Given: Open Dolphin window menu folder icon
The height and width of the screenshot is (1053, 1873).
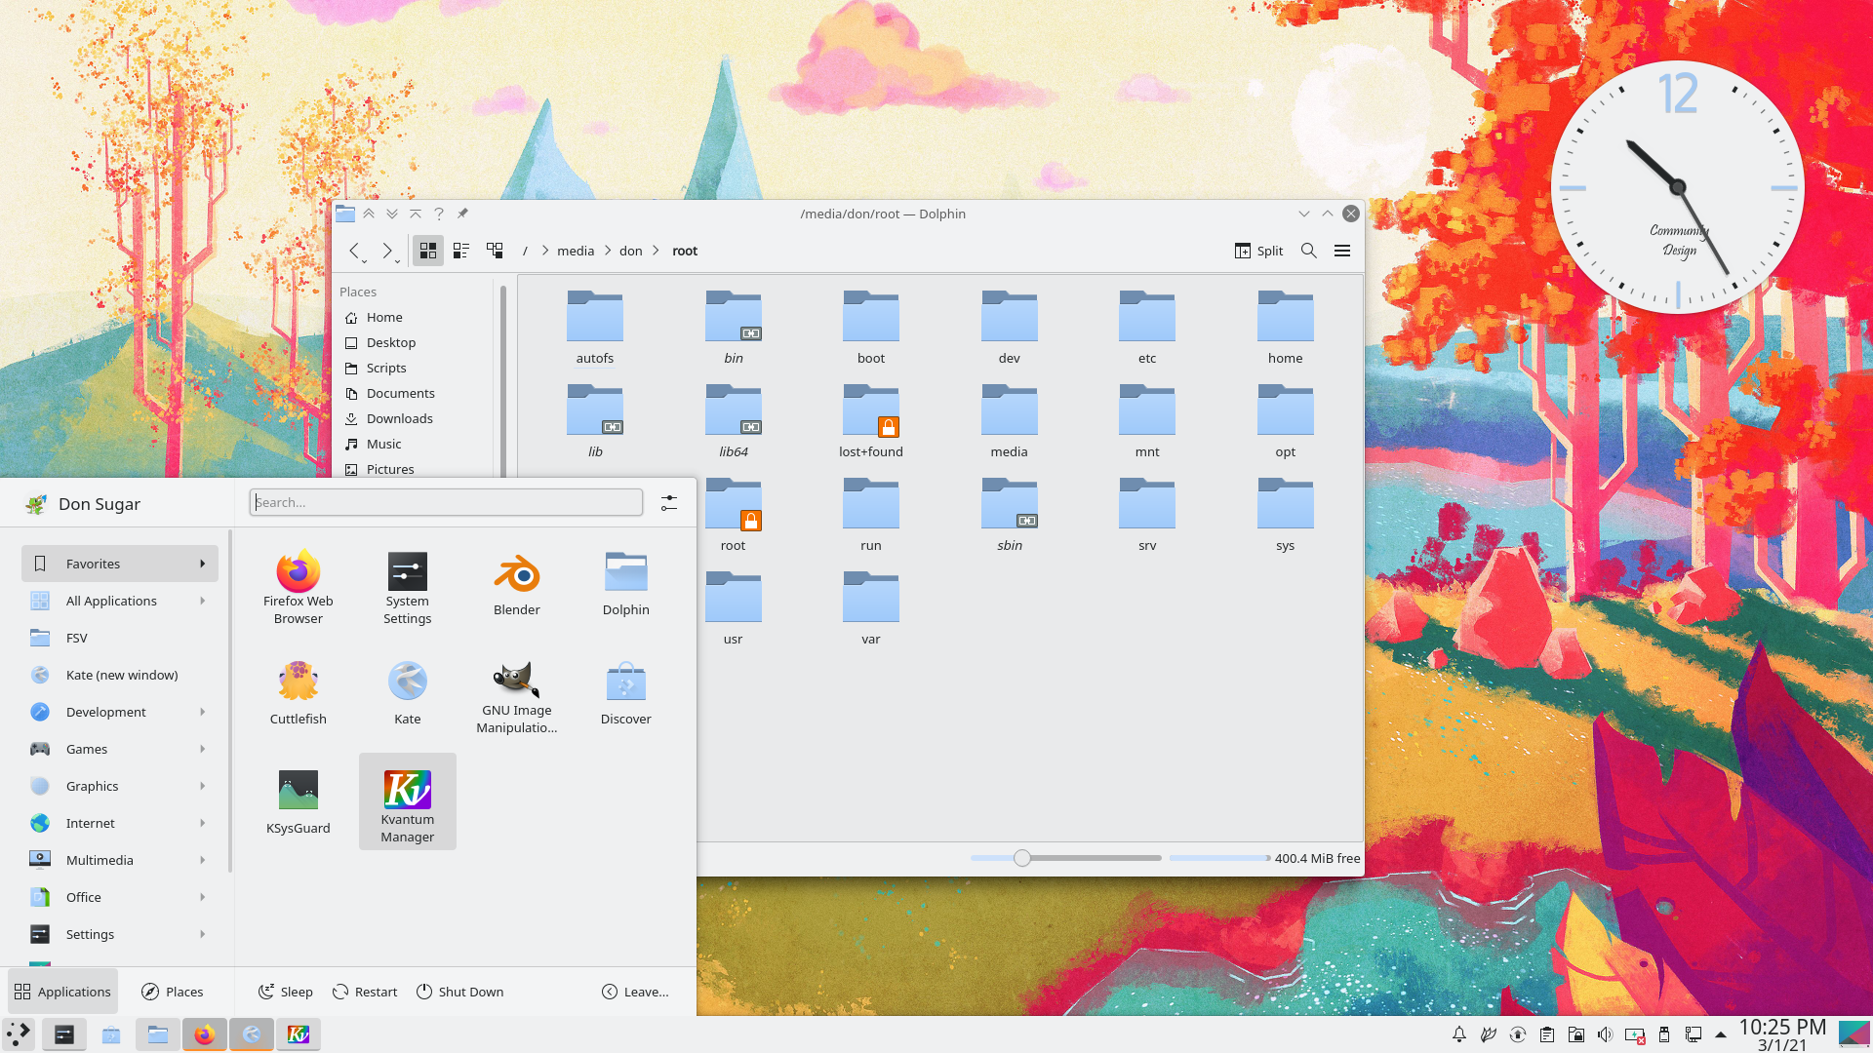Looking at the screenshot, I should [x=345, y=214].
